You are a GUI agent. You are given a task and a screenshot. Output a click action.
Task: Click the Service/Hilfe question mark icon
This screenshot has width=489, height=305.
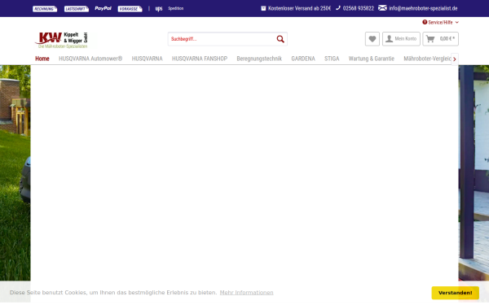(x=425, y=22)
